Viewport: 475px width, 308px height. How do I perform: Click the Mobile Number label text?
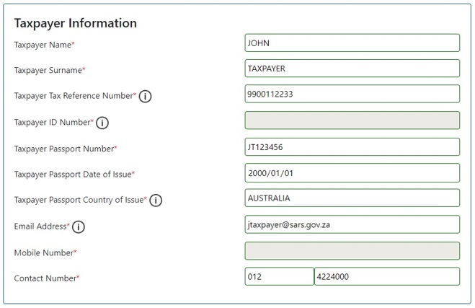(x=45, y=252)
